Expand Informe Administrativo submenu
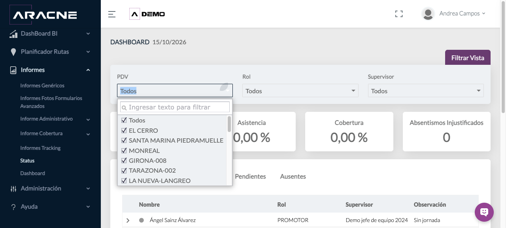This screenshot has height=228, width=506. pyautogui.click(x=88, y=119)
